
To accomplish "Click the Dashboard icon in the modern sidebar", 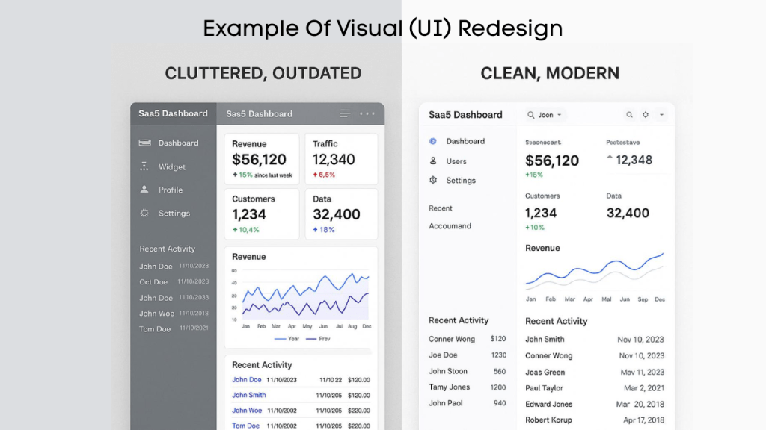I will 434,141.
